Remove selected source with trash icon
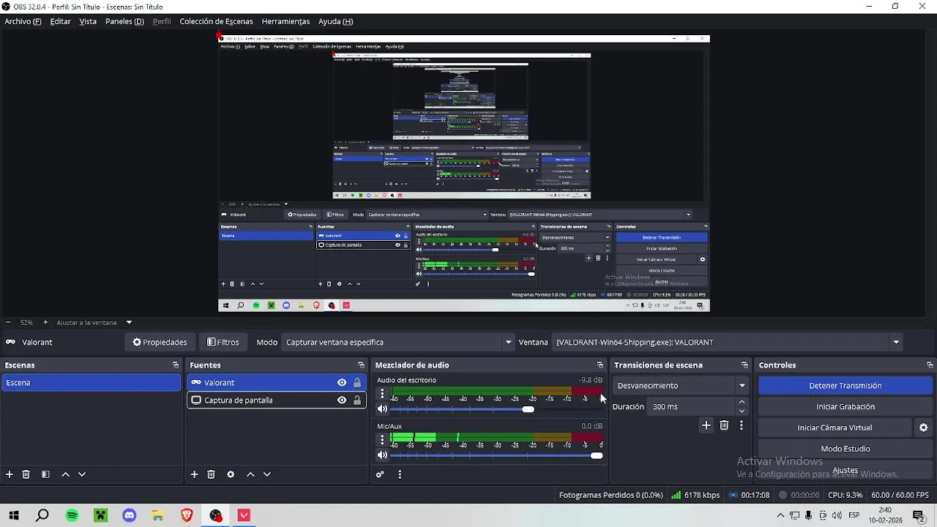 tap(211, 474)
